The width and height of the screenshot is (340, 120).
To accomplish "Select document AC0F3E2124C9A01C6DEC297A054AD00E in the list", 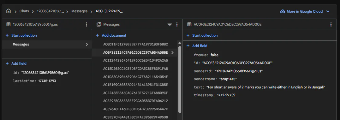I will pyautogui.click(x=135, y=52).
